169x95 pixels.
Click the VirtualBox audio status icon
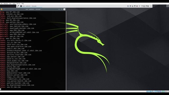pos(151,92)
